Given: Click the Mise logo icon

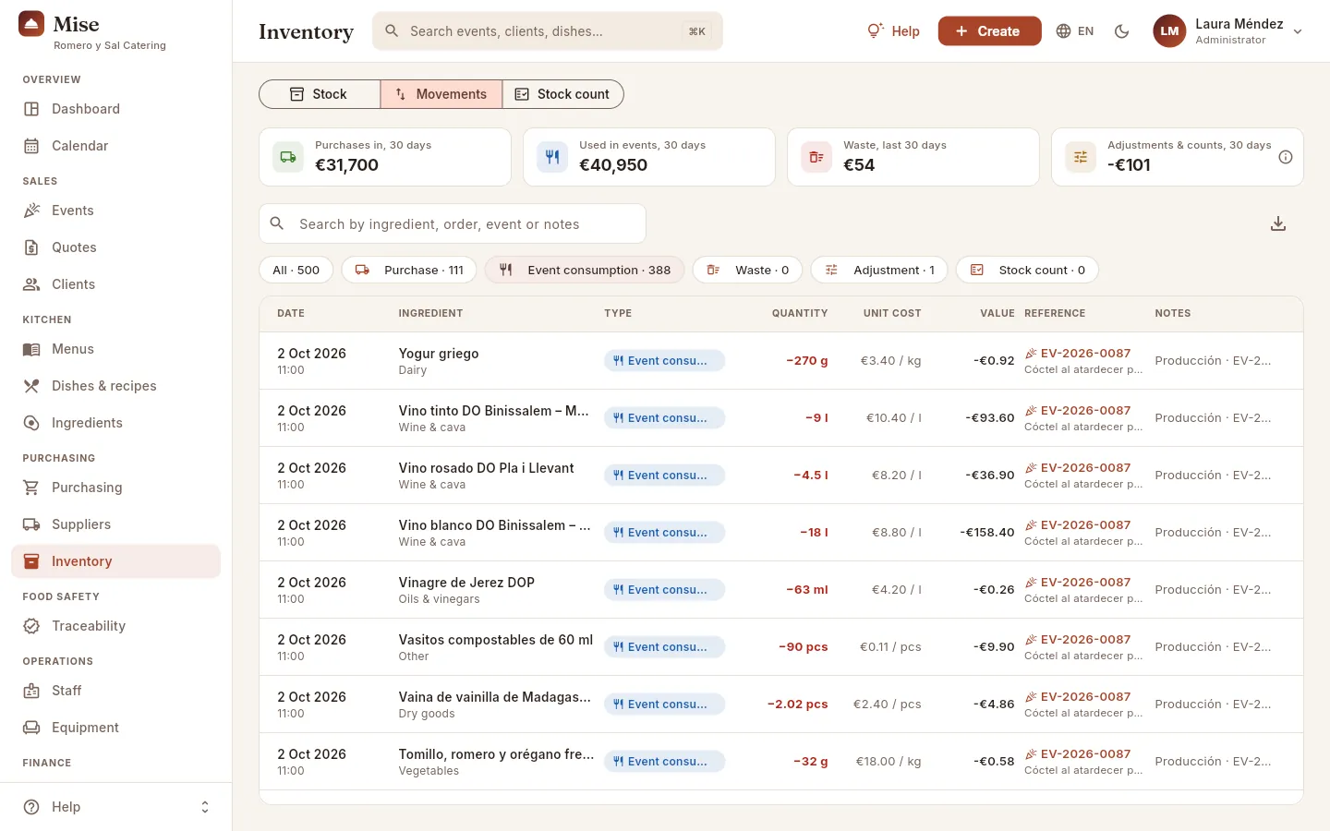Looking at the screenshot, I should coord(31,24).
